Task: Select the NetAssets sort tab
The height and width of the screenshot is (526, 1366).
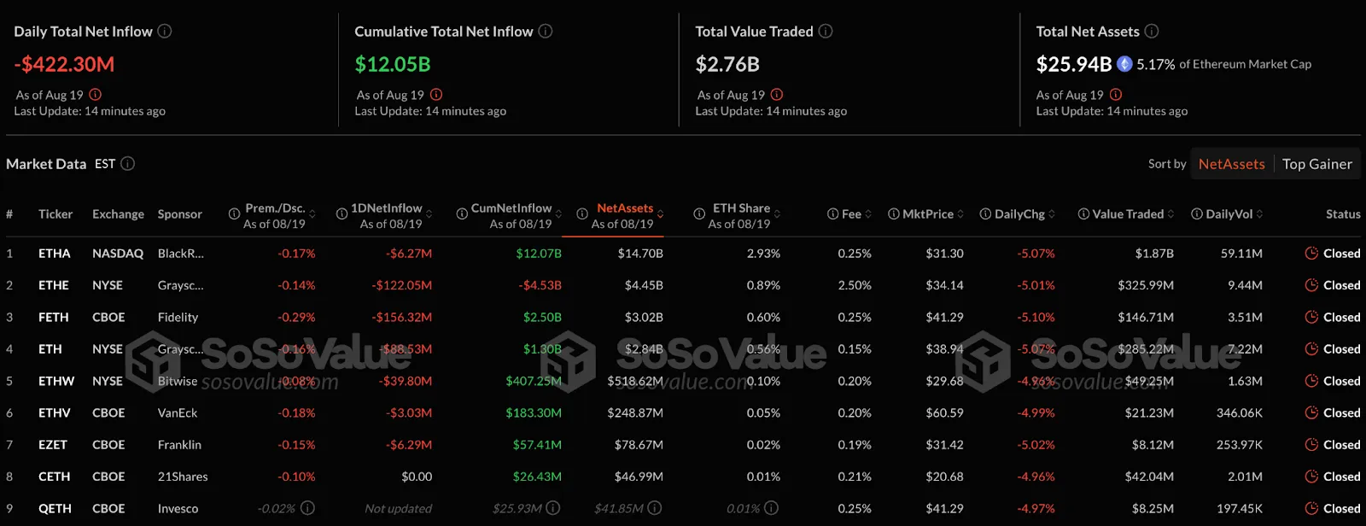Action: click(x=1230, y=163)
